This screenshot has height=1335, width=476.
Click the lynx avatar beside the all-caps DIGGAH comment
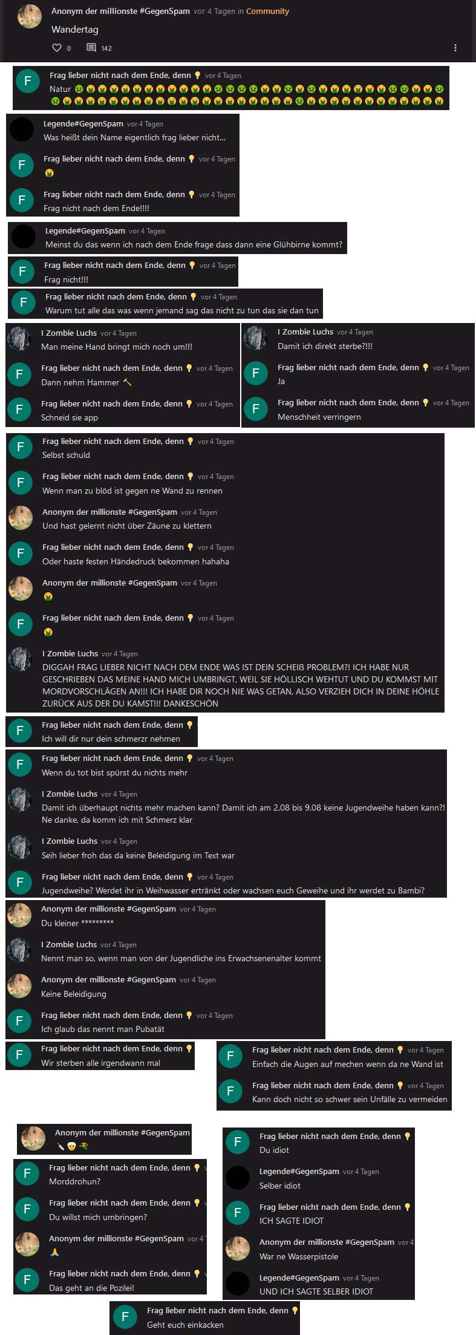(21, 659)
